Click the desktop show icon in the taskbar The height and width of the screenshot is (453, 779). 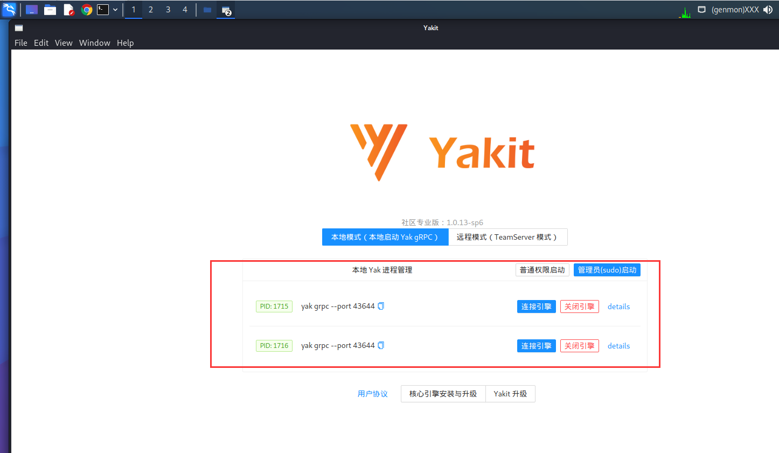coord(32,10)
